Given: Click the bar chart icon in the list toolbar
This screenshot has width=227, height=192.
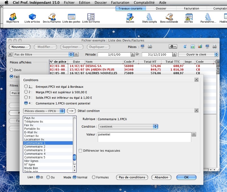Looking at the screenshot, I should pos(200,47).
